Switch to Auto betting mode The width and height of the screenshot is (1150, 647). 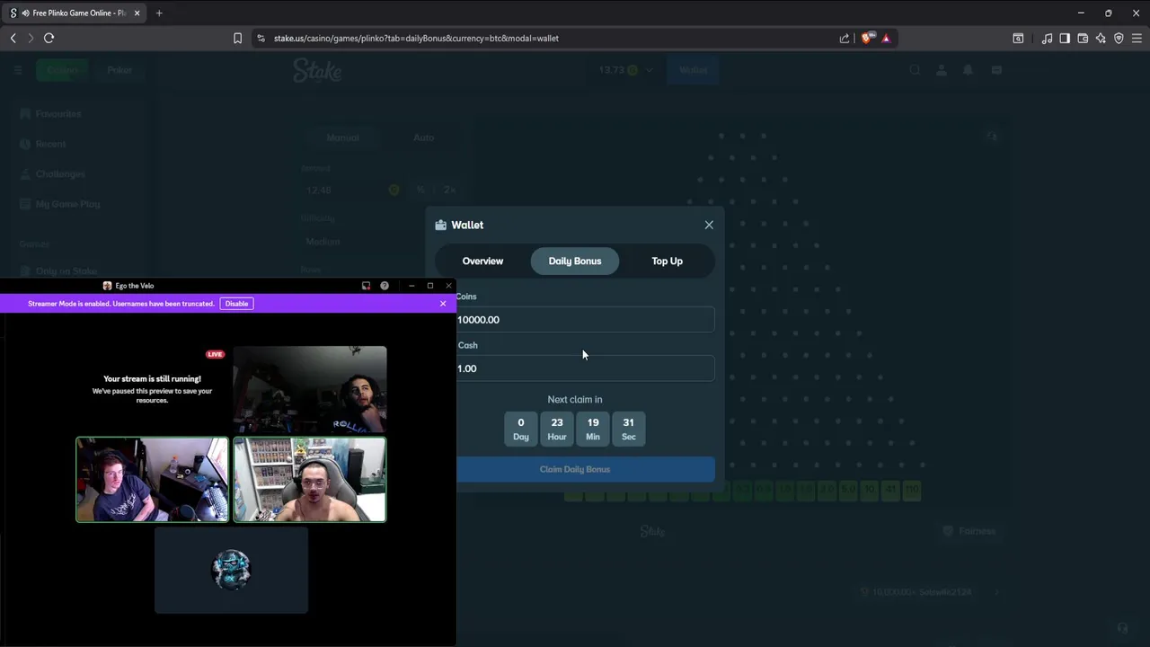pyautogui.click(x=424, y=137)
